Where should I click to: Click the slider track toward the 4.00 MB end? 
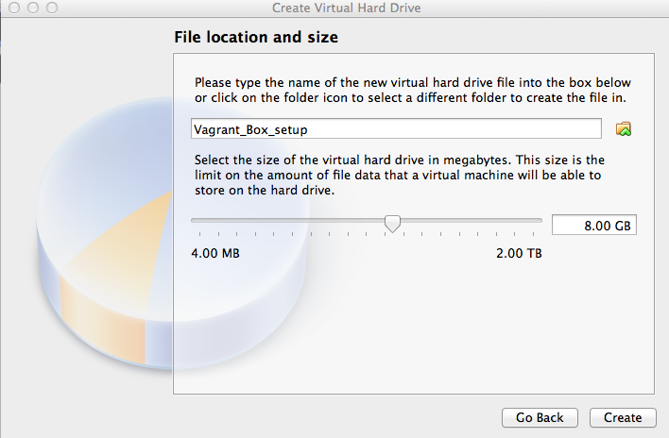pyautogui.click(x=256, y=221)
